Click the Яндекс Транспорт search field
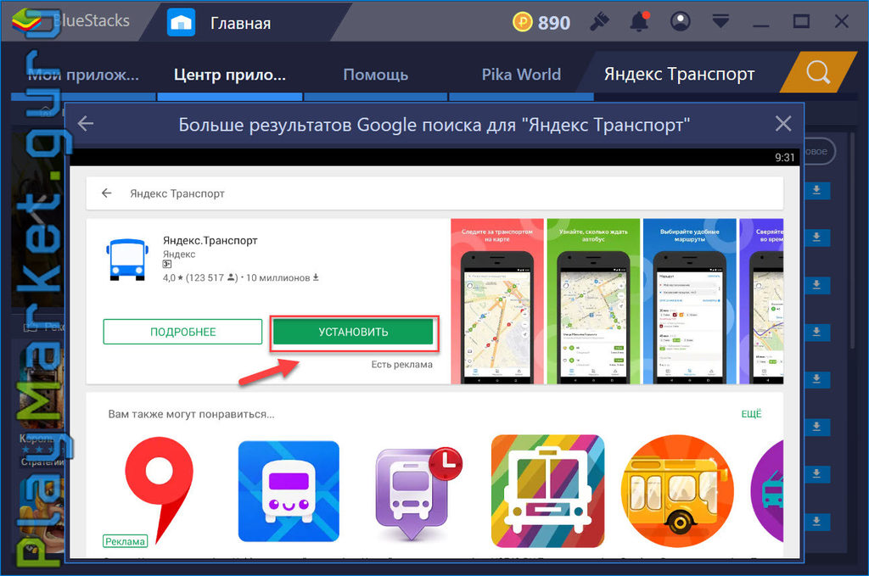Viewport: 869px width, 576px height. click(434, 193)
